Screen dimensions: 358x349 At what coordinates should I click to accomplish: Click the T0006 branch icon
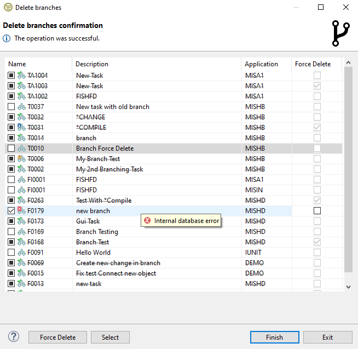click(21, 159)
